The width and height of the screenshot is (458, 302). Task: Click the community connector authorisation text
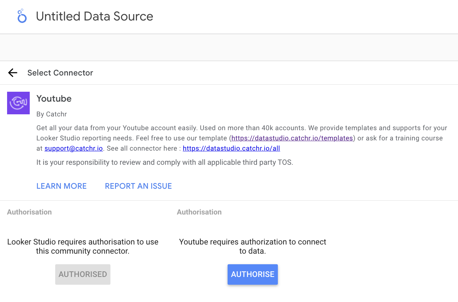pyautogui.click(x=82, y=246)
